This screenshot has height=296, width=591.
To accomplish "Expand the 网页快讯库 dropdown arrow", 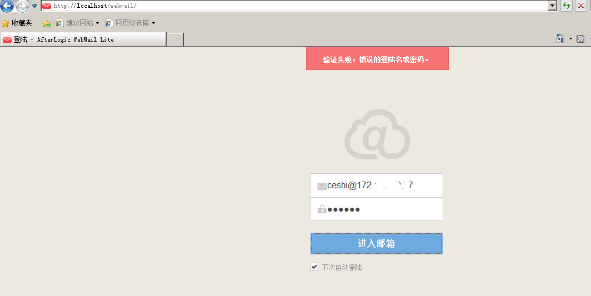I will point(153,23).
